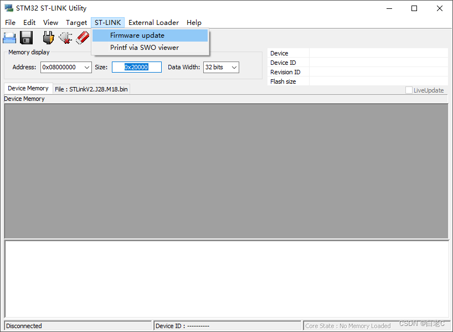The height and width of the screenshot is (332, 453).
Task: Click the Core State status indicator
Action: point(348,326)
